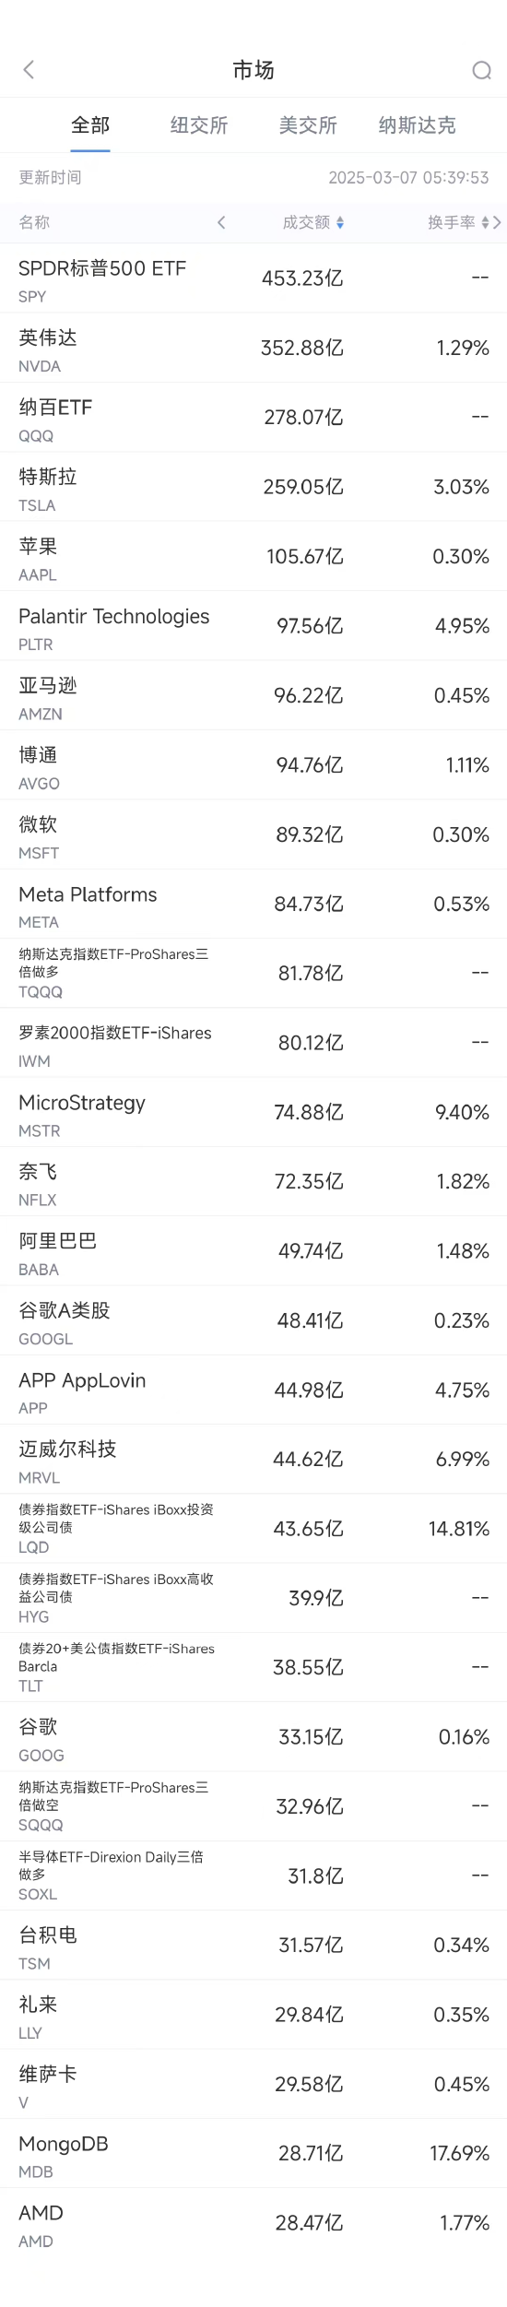View SPDR标普500 ETF details
This screenshot has height=2307, width=507.
[x=253, y=278]
